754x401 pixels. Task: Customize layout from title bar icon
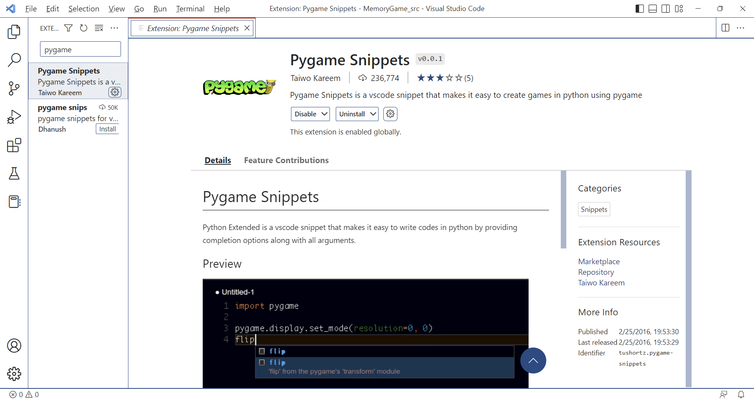point(679,9)
